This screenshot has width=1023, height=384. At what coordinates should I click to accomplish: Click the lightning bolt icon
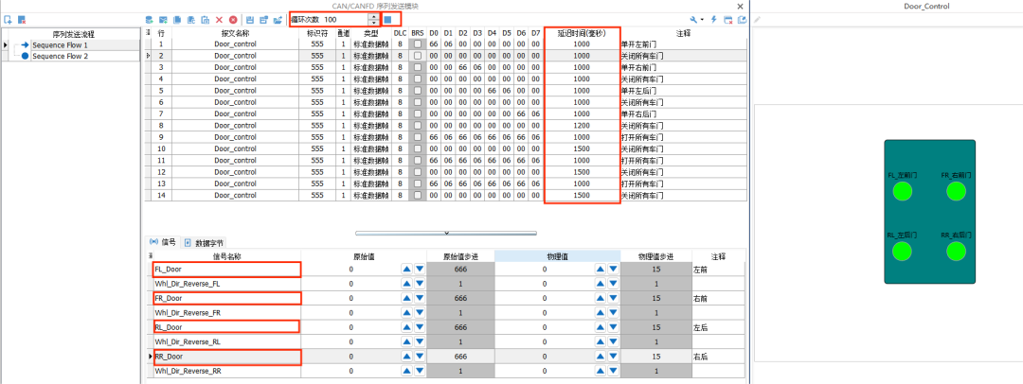(x=714, y=20)
